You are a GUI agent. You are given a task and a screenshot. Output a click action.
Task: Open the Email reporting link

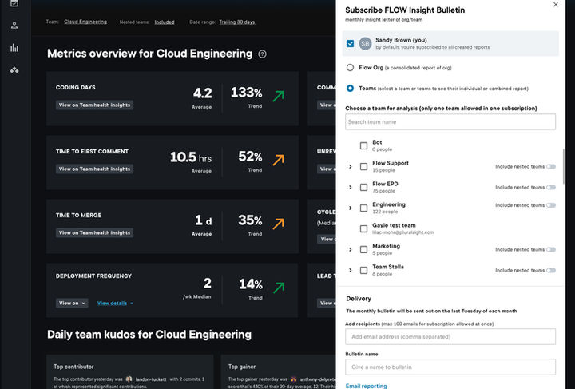tap(366, 386)
